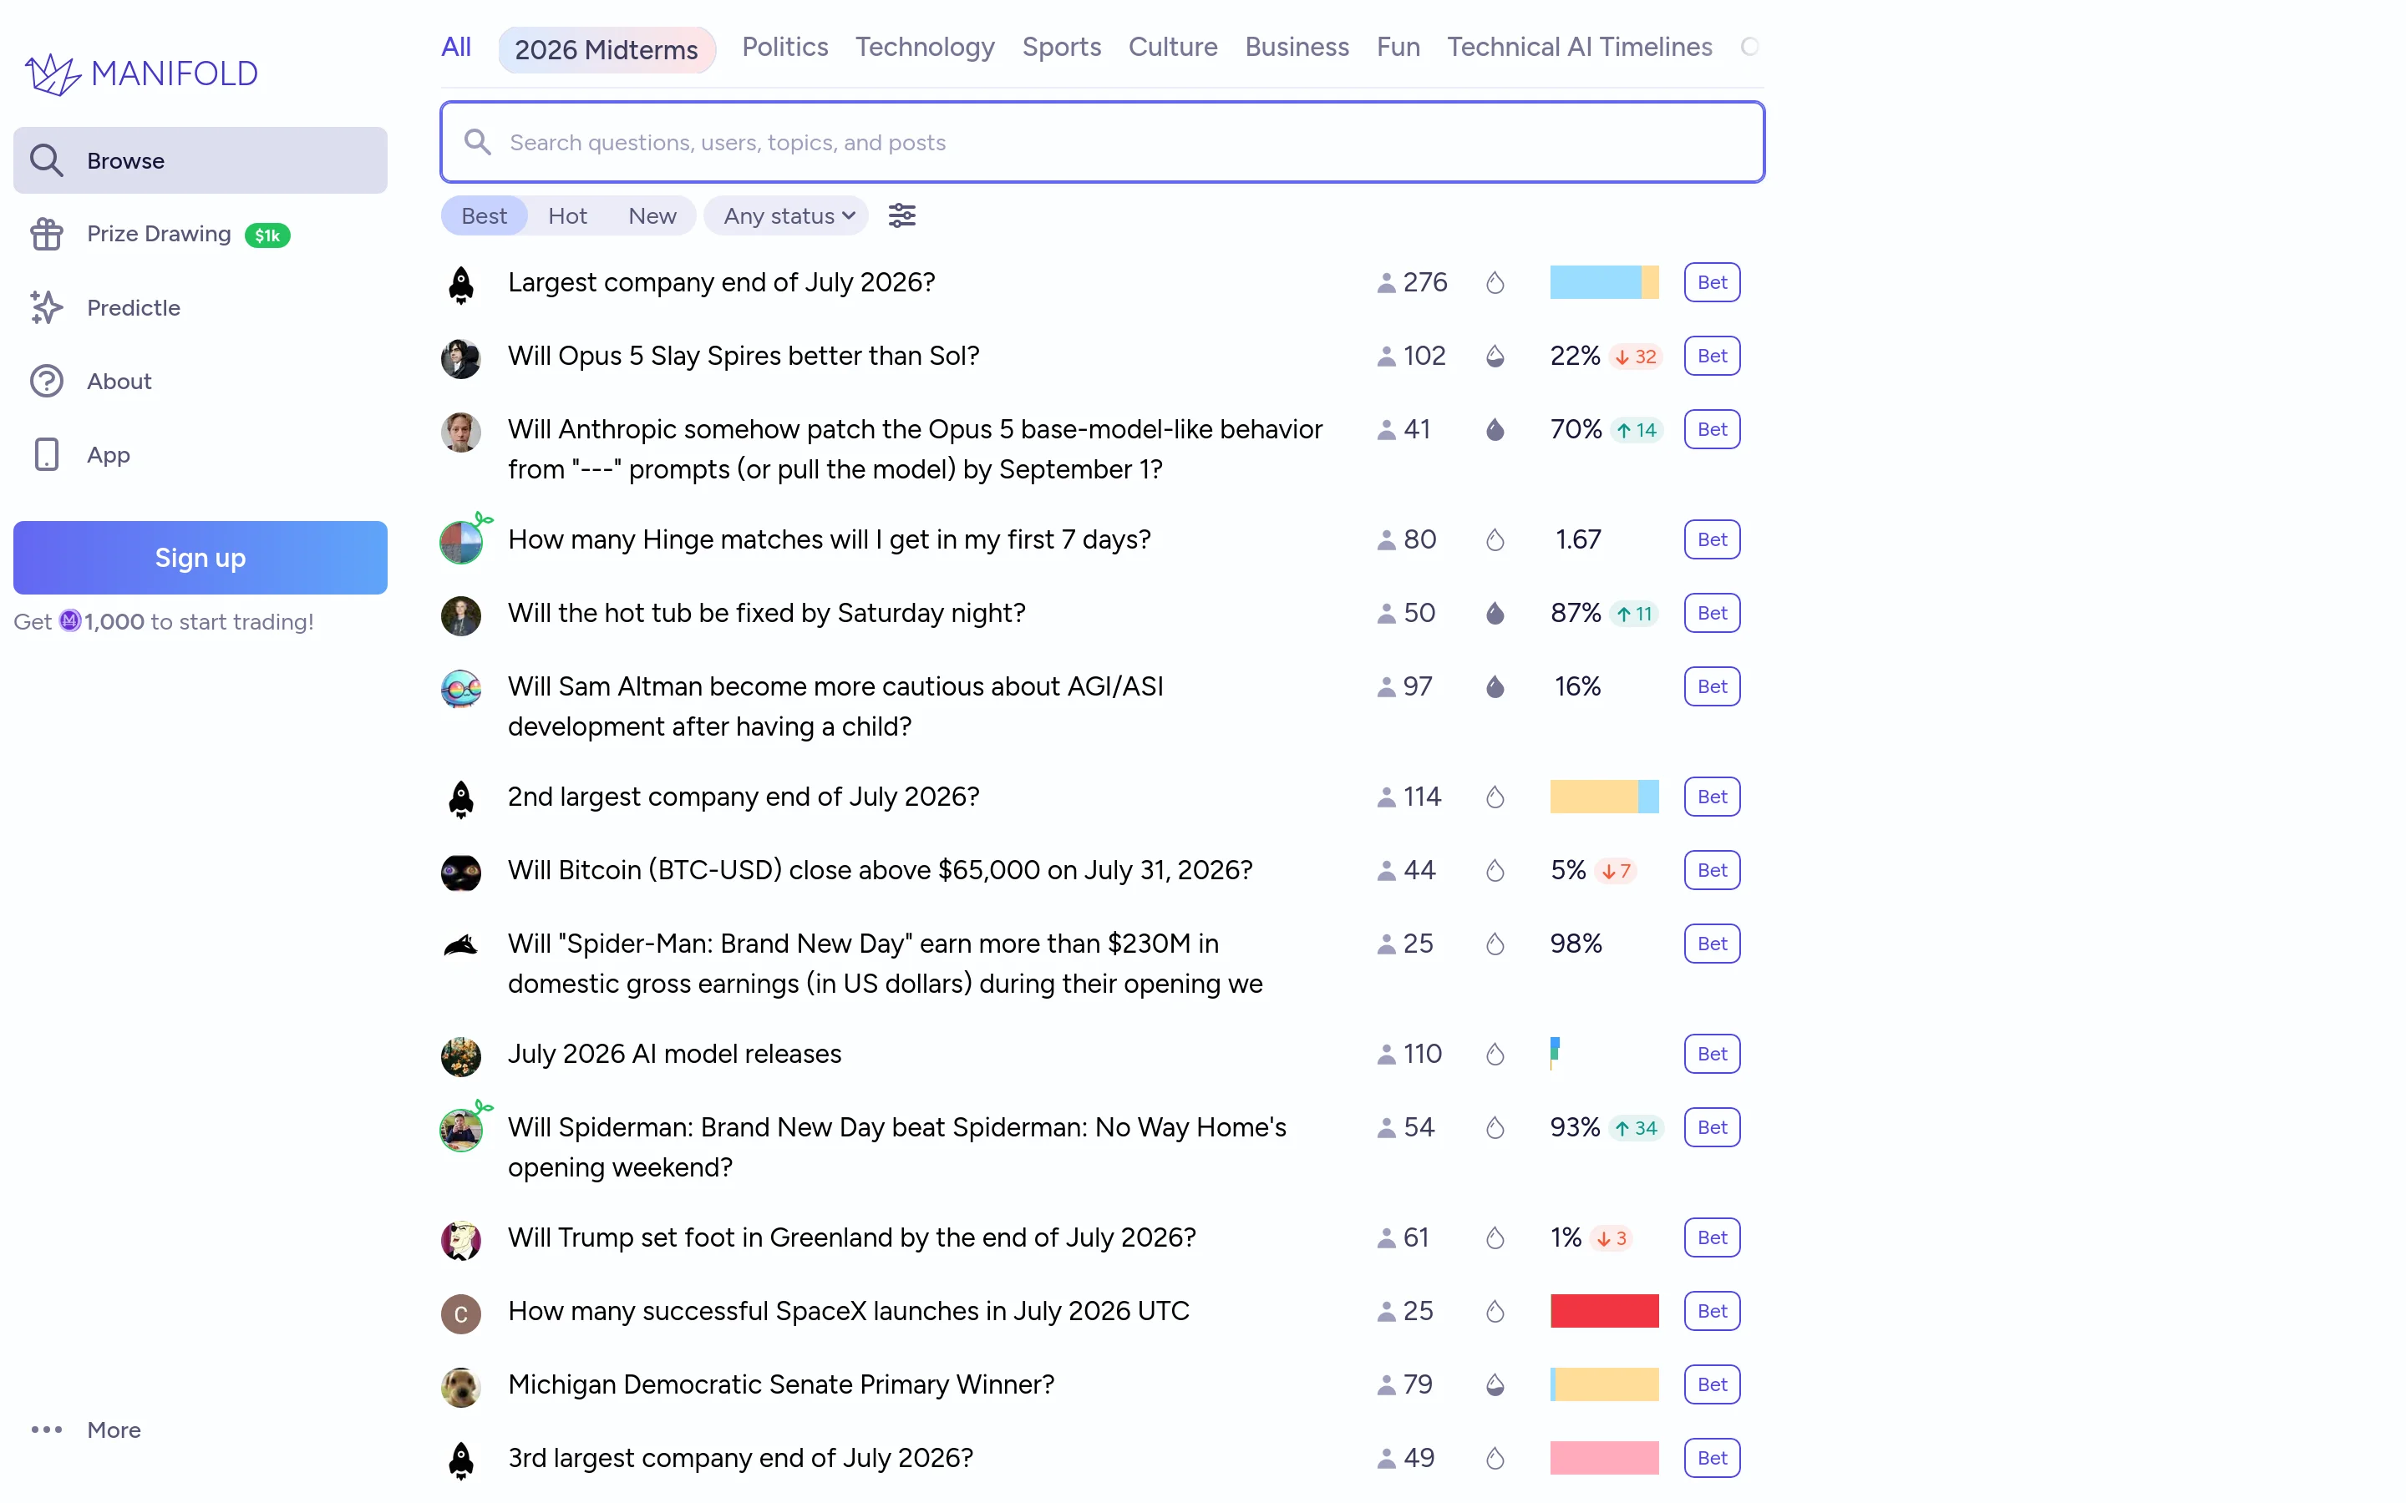Image resolution: width=2406 pixels, height=1503 pixels.
Task: Open "How many Hinge matches" question
Action: pyautogui.click(x=830, y=539)
